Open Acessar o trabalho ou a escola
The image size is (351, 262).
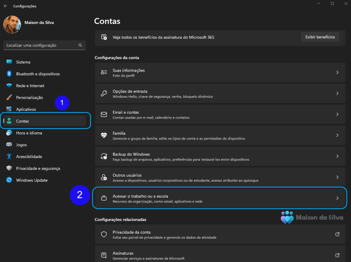[220, 198]
